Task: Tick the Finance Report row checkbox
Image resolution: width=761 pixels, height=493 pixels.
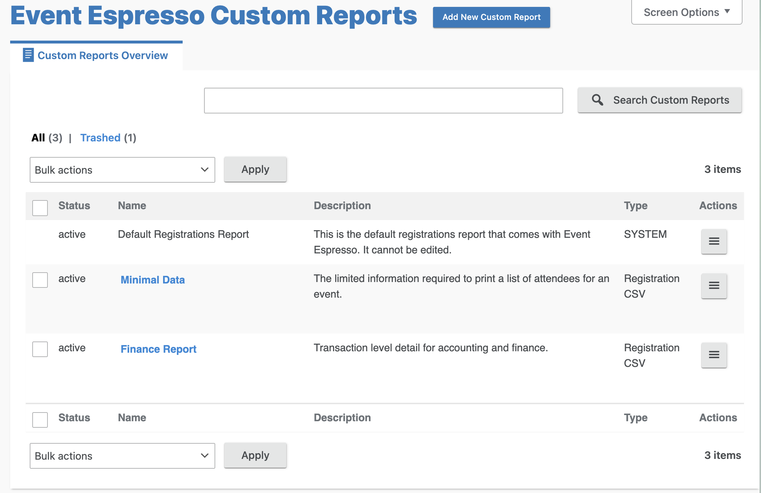Action: point(40,349)
